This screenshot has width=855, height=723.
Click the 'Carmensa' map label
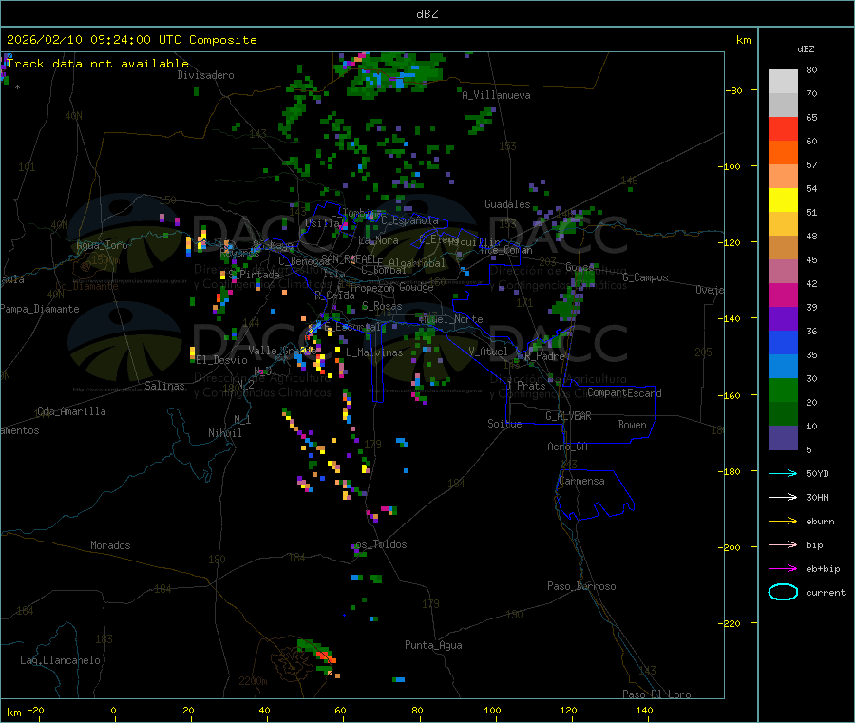(x=581, y=481)
